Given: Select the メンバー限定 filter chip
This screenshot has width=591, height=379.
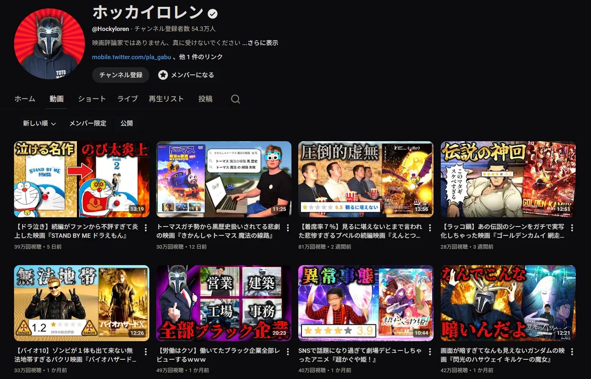Looking at the screenshot, I should (x=88, y=123).
